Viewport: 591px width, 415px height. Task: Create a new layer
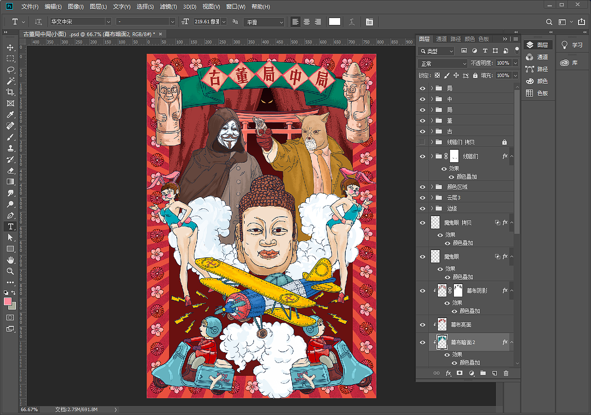point(495,373)
